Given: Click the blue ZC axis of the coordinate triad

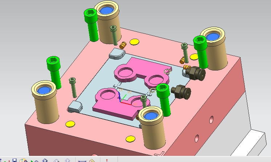Looking at the screenshot, I should point(119,97).
